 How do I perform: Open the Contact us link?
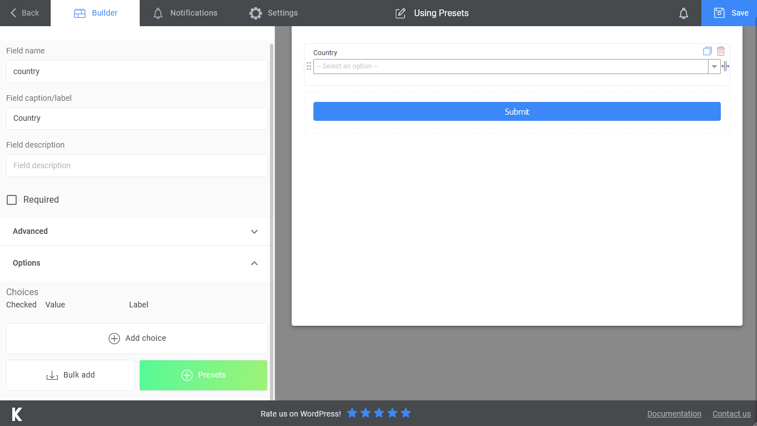pos(731,414)
